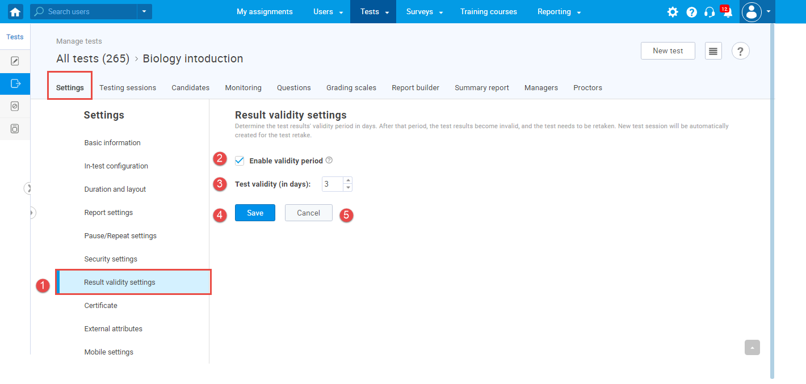Image resolution: width=806 pixels, height=384 pixels.
Task: Open the sidebar stacked-square icon
Action: pyautogui.click(x=15, y=129)
